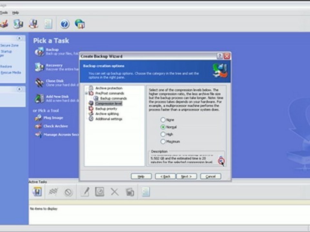Proceed with the Next > button
Image resolution: width=310 pixels, height=232 pixels.
pos(186,176)
